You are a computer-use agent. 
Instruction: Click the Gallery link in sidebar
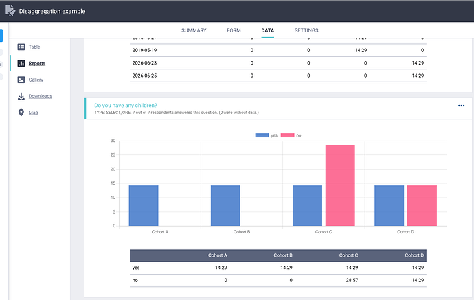pos(36,80)
